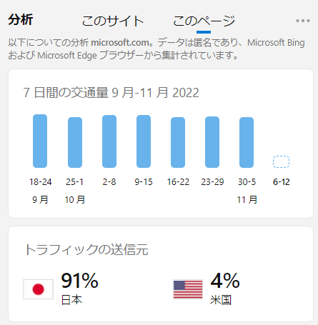
Task: Select the 2-8 October traffic bar
Action: coord(109,141)
